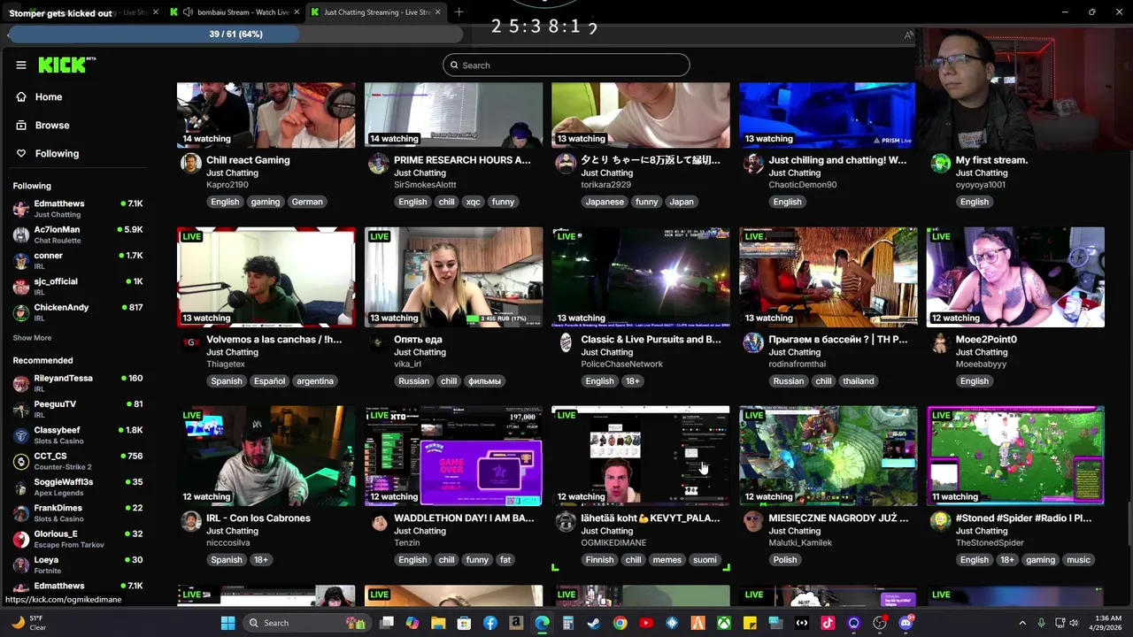Open SoggieWaffl3s recommended channel
1133x637 pixels.
[78, 487]
